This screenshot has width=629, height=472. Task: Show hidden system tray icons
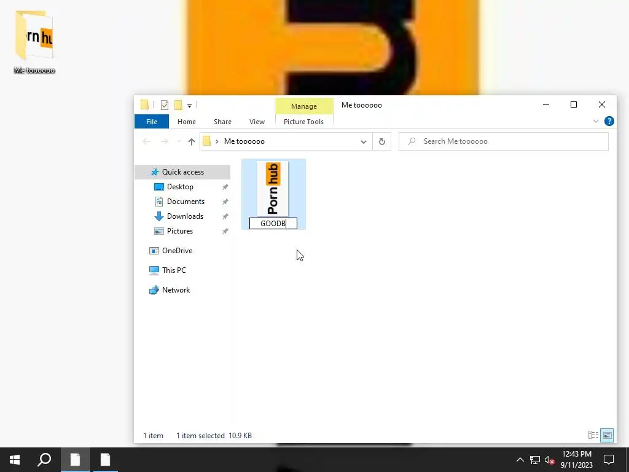(x=520, y=460)
